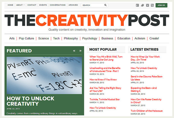Click the Facebook icon in header
Image resolution: width=174 pixels, height=118 pixels.
pyautogui.click(x=137, y=5)
